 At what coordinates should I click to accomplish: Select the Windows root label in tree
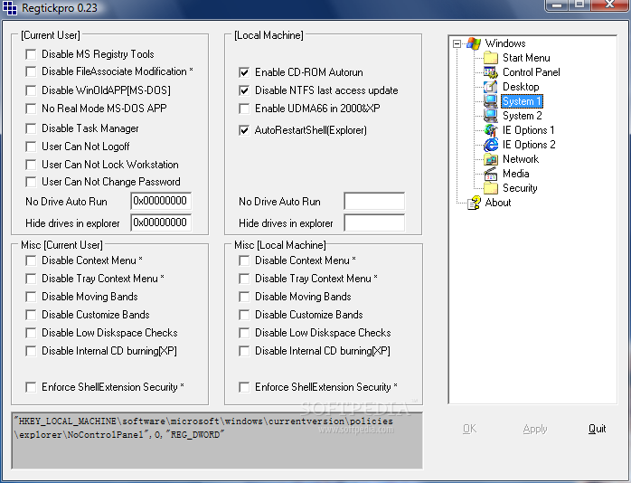(505, 43)
